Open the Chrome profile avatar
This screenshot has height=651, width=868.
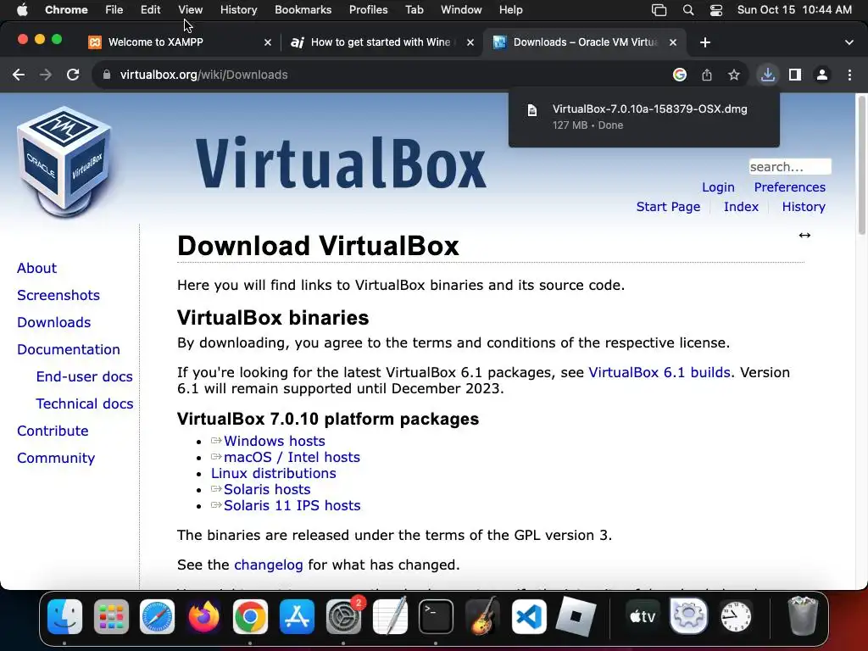point(822,75)
